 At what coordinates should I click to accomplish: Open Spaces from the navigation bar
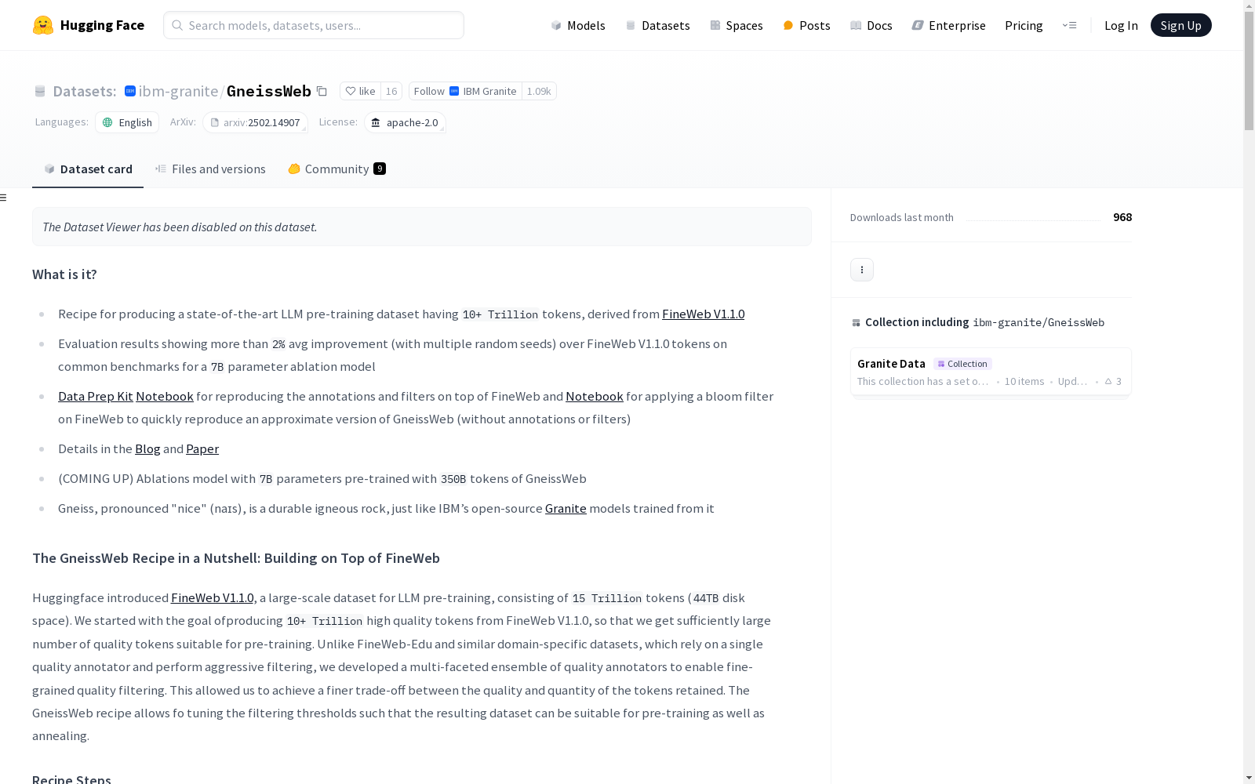(x=737, y=25)
